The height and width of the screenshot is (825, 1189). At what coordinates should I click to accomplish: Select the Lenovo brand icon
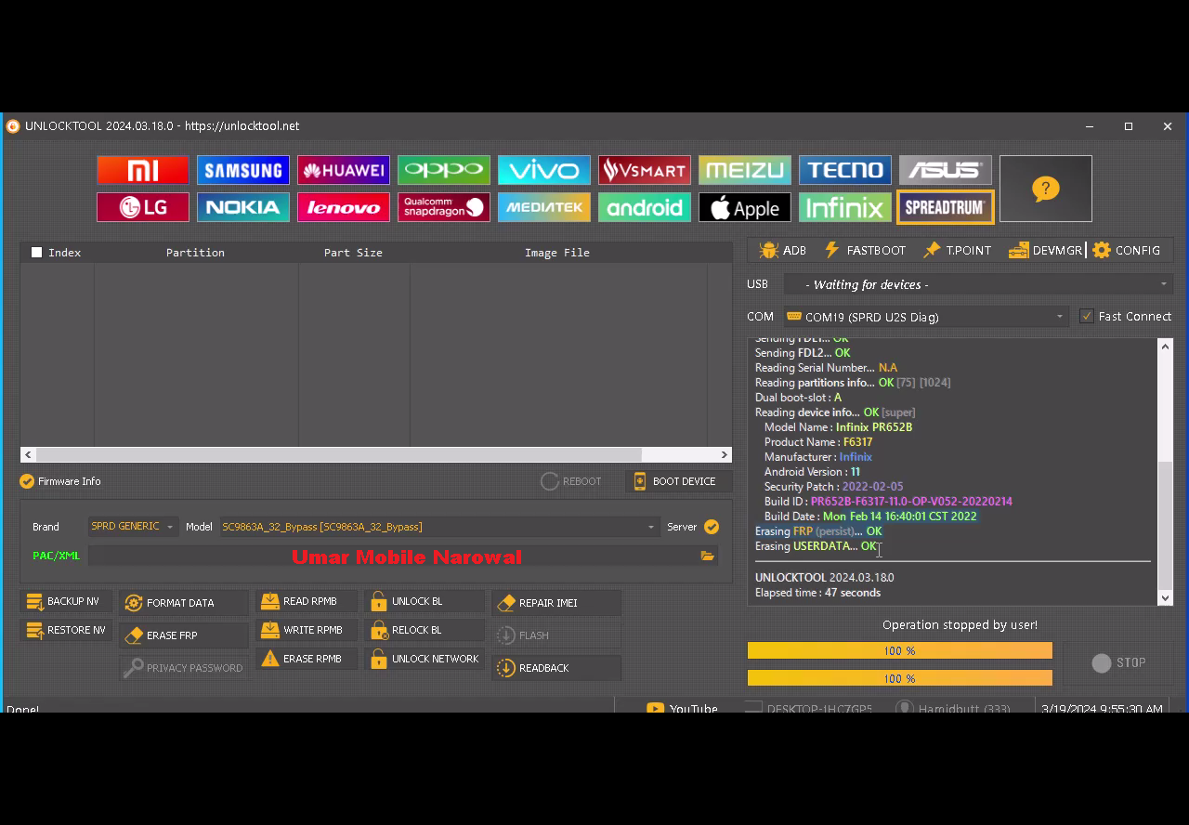pyautogui.click(x=344, y=207)
